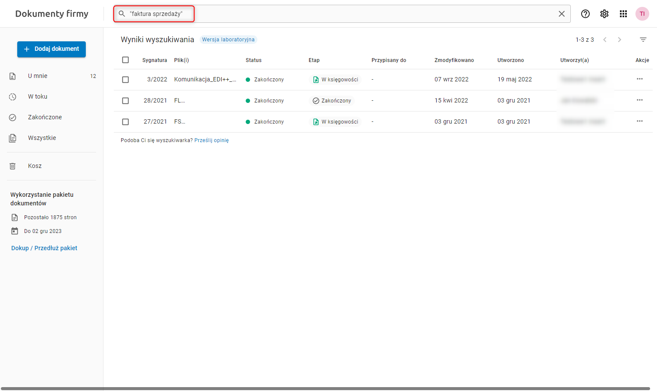657x391 pixels.
Task: Sort by the Sygnatura column header
Action: click(x=155, y=60)
